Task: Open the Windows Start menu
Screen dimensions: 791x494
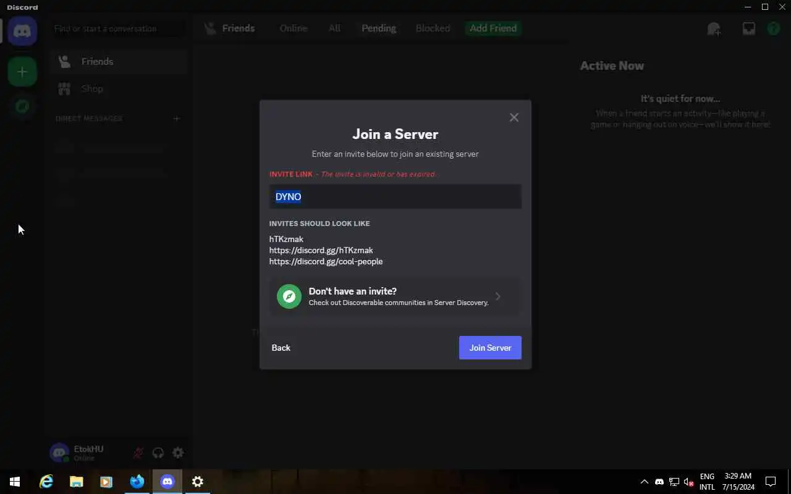Action: pos(15,482)
